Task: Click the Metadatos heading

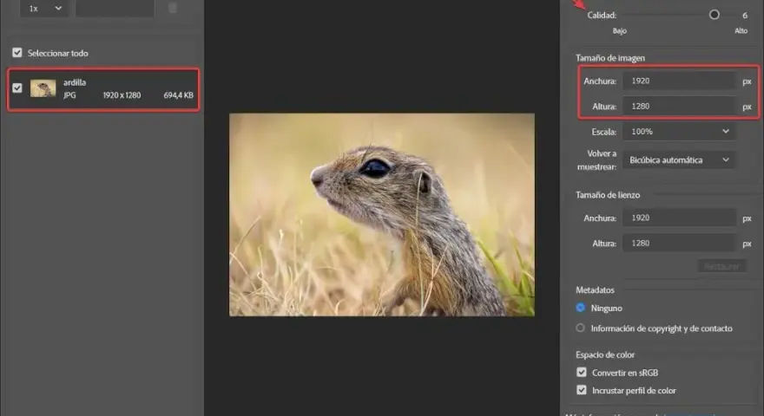Action: [x=595, y=290]
